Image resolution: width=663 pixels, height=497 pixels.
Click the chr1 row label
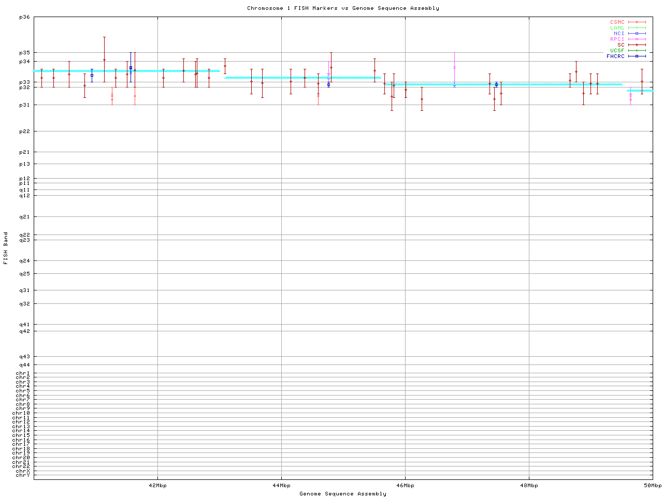click(x=23, y=373)
